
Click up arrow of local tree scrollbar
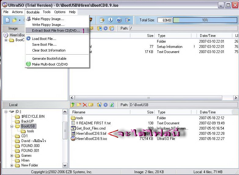click(65, 112)
